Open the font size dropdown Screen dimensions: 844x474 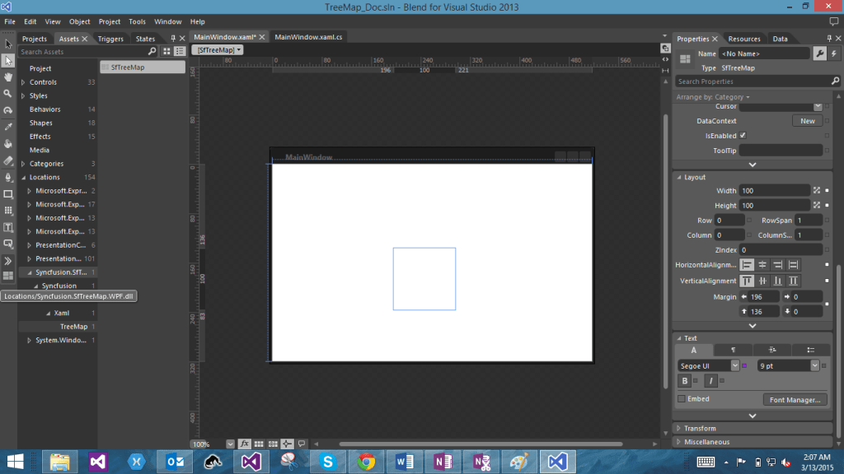coord(814,366)
